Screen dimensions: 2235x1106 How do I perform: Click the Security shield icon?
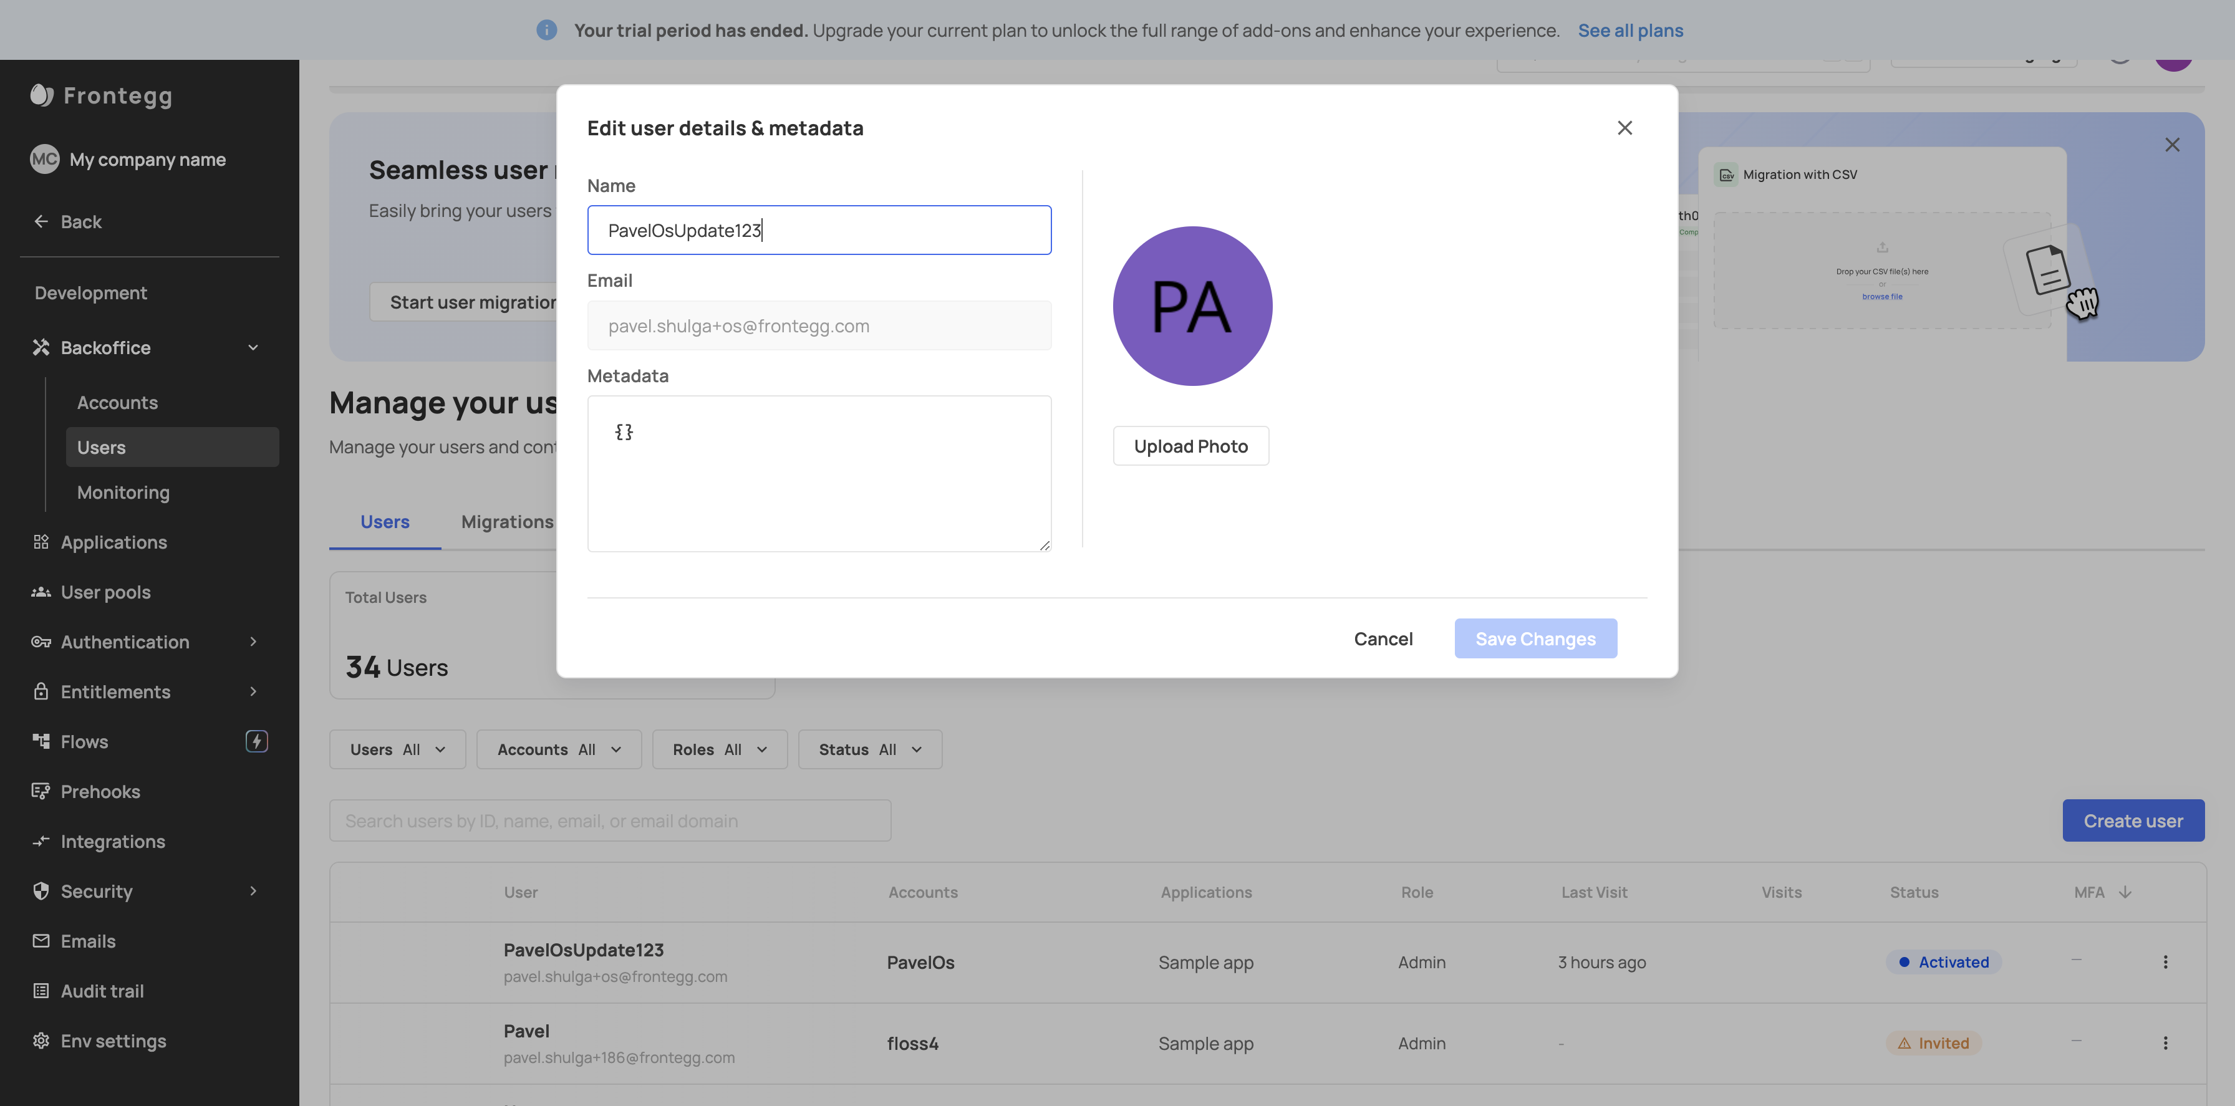(x=41, y=890)
